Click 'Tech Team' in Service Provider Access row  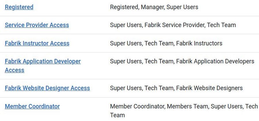pyautogui.click(x=221, y=25)
